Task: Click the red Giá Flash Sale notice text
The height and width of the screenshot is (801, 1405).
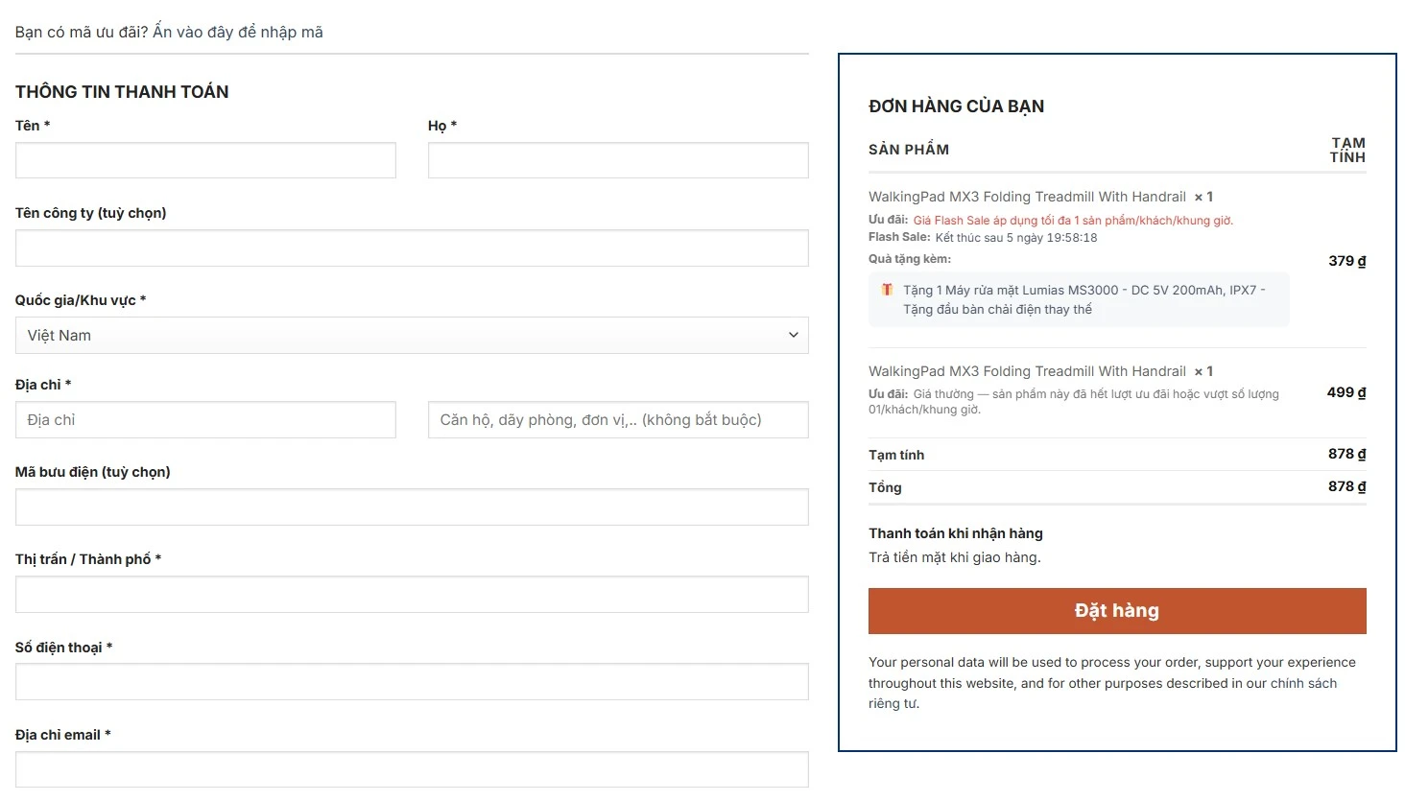Action: 1073,221
